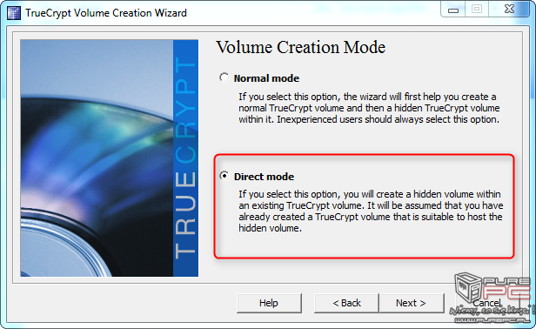Click the Volume Creation Mode heading
The height and width of the screenshot is (329, 536).
coord(301,47)
